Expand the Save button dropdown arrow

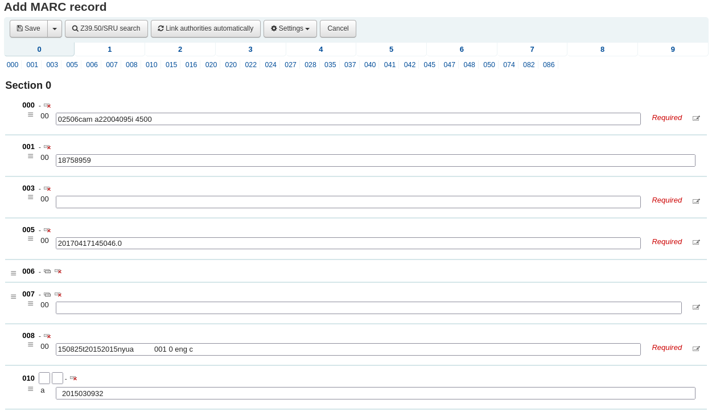tap(54, 28)
